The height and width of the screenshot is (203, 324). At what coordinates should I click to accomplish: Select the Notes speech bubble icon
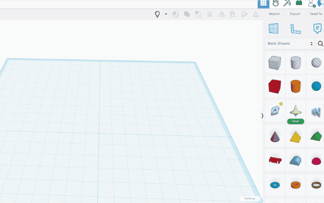[x=317, y=28]
